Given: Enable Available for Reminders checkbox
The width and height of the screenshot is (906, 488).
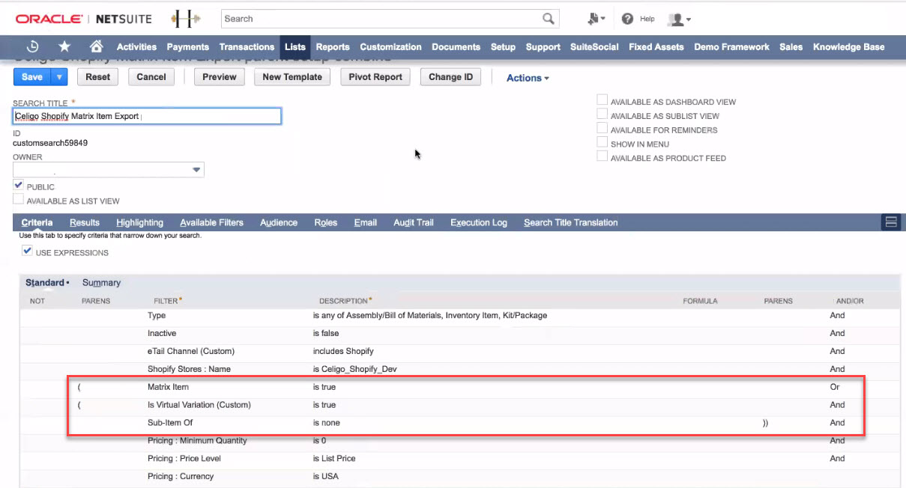Looking at the screenshot, I should [602, 129].
